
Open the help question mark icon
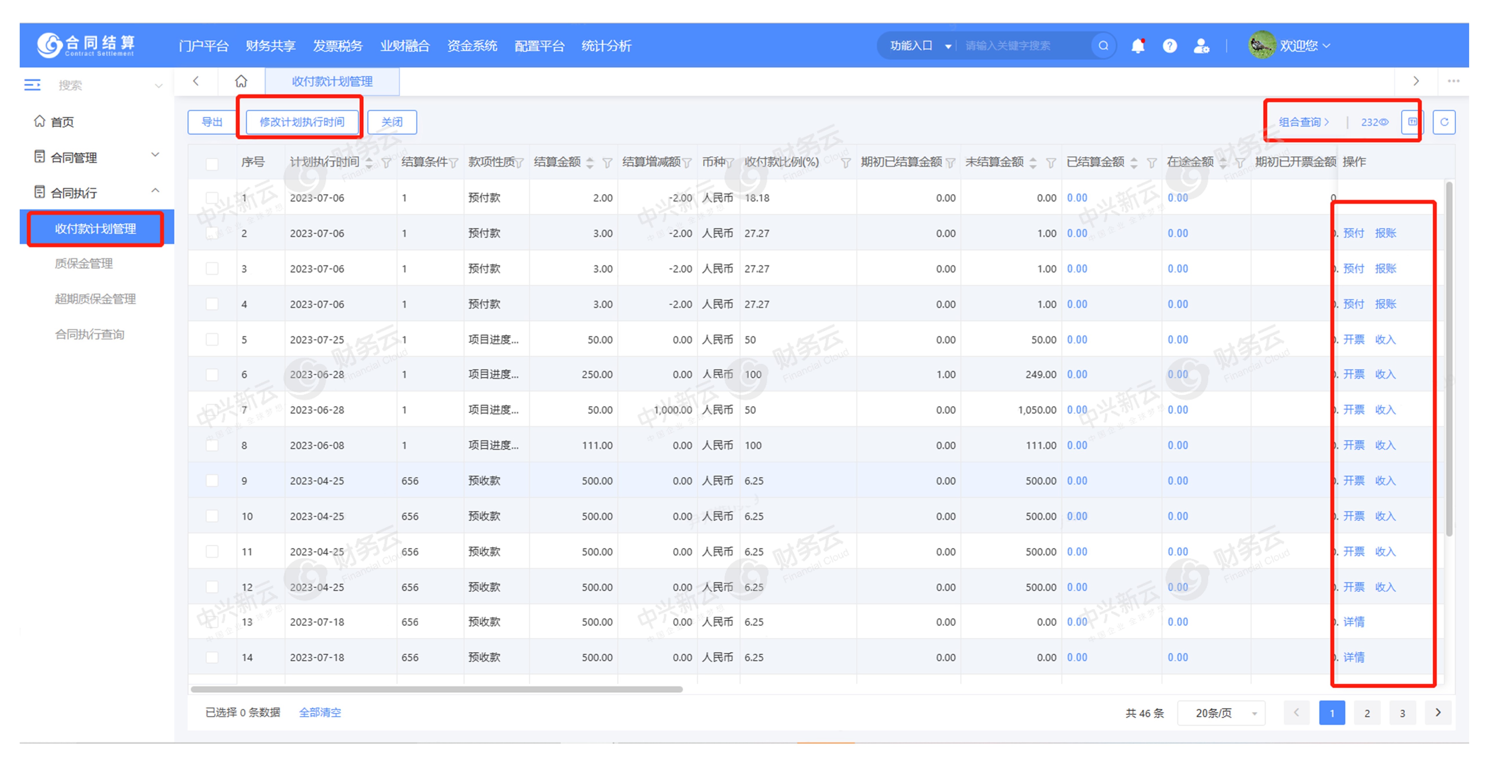[1170, 46]
